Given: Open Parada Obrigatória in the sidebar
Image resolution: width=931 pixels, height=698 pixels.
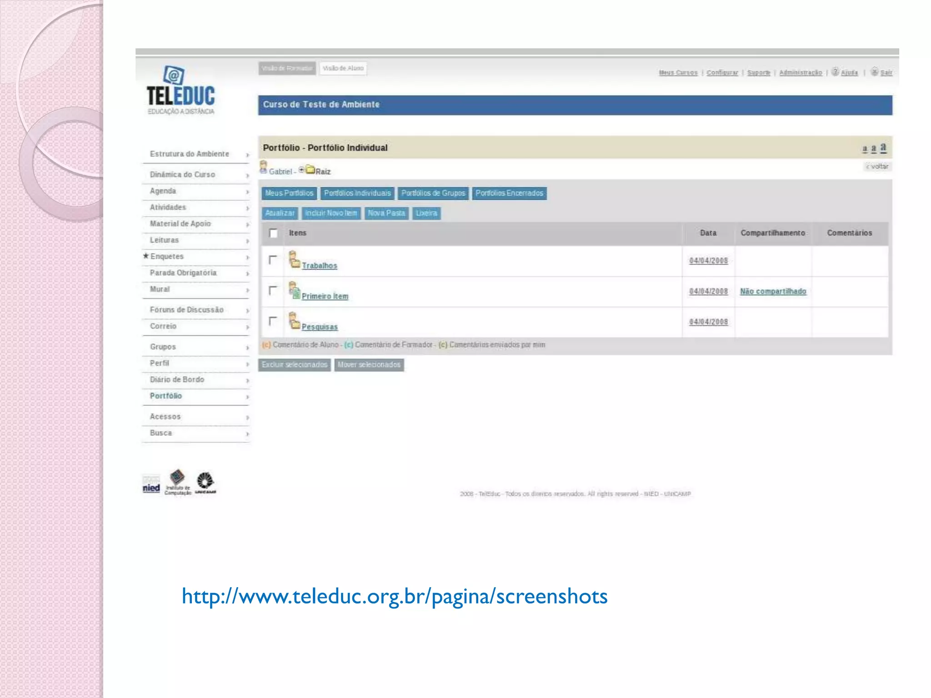Looking at the screenshot, I should tap(183, 273).
